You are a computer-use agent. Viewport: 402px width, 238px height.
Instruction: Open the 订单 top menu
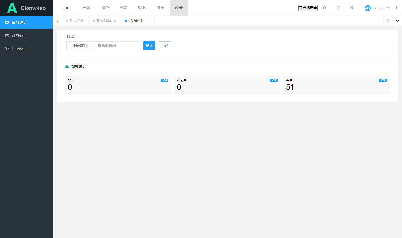[160, 8]
